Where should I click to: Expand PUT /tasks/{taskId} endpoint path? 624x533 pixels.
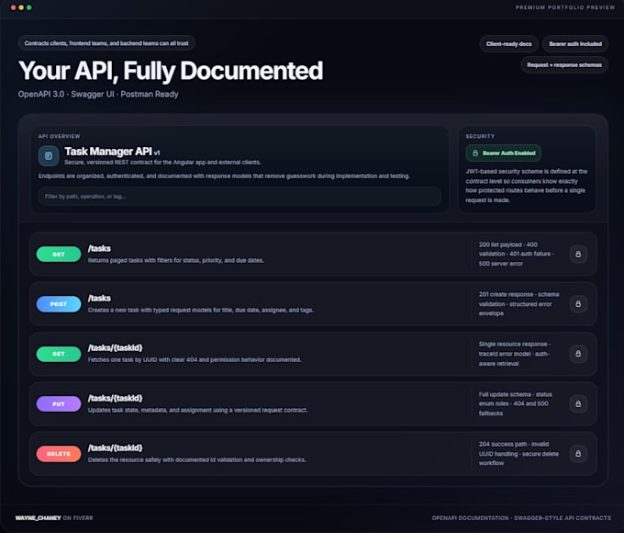(x=115, y=398)
